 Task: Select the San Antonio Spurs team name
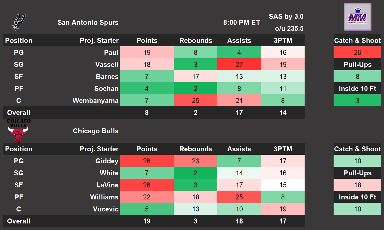coord(88,22)
